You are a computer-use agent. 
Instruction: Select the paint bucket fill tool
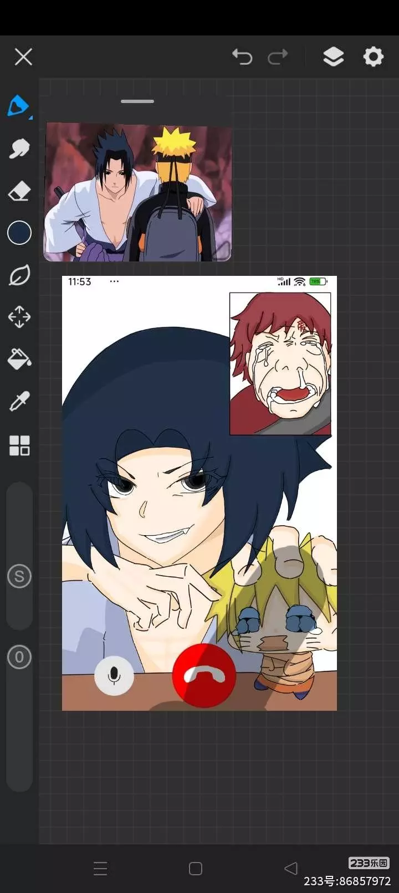point(19,359)
